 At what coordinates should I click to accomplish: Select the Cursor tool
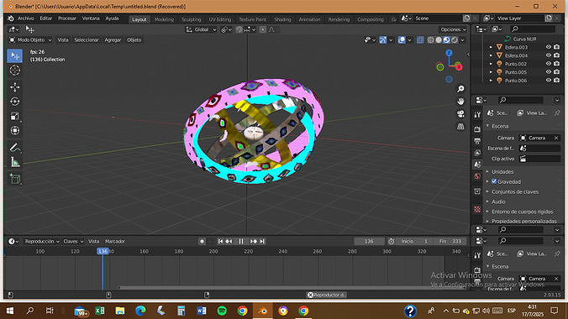point(15,71)
